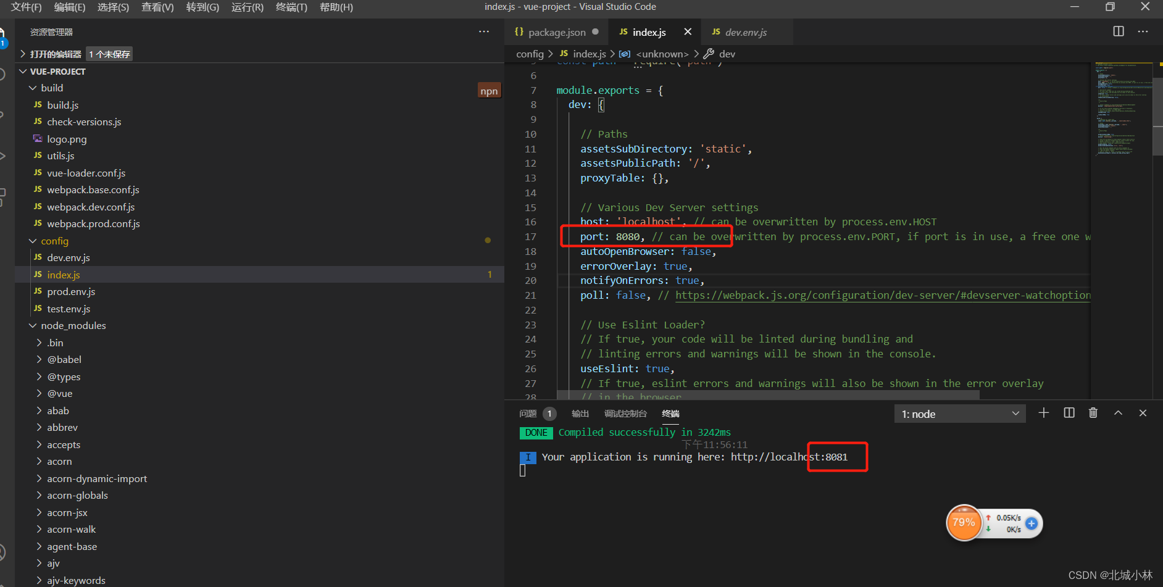
Task: Click the code minimap preview
Action: [x=1123, y=109]
